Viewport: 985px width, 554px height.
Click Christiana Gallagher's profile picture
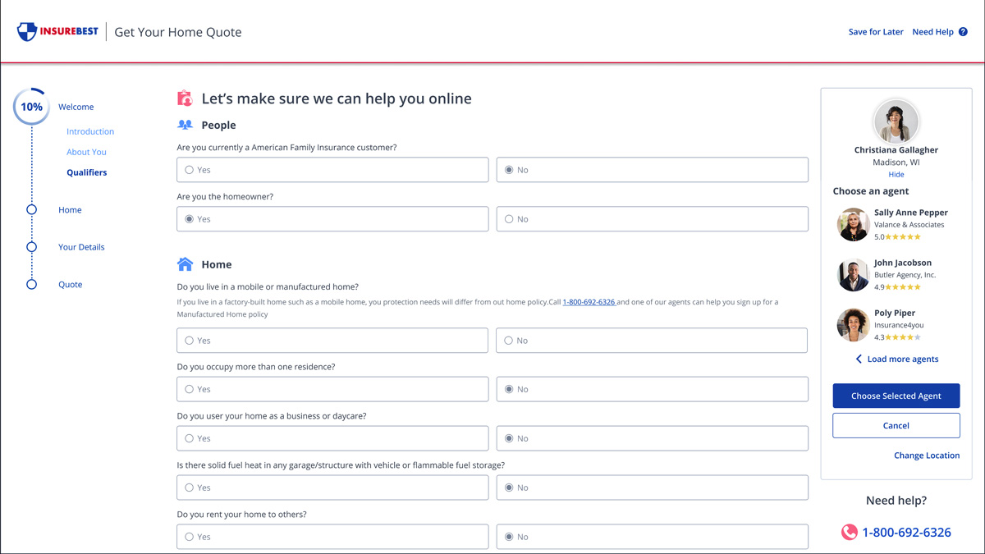point(896,120)
